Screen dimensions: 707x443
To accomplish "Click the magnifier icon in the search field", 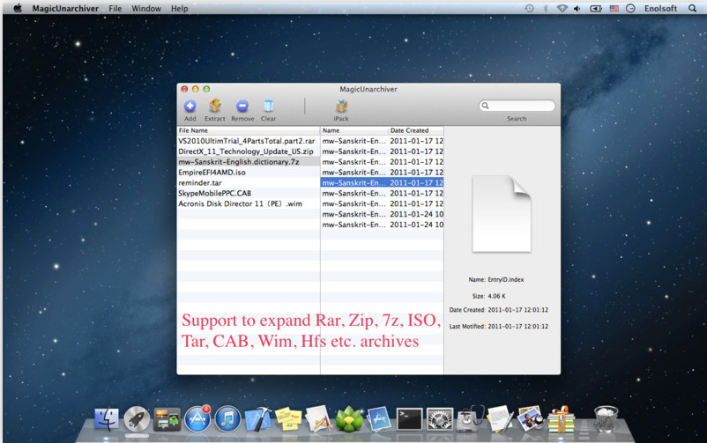I will (x=485, y=106).
